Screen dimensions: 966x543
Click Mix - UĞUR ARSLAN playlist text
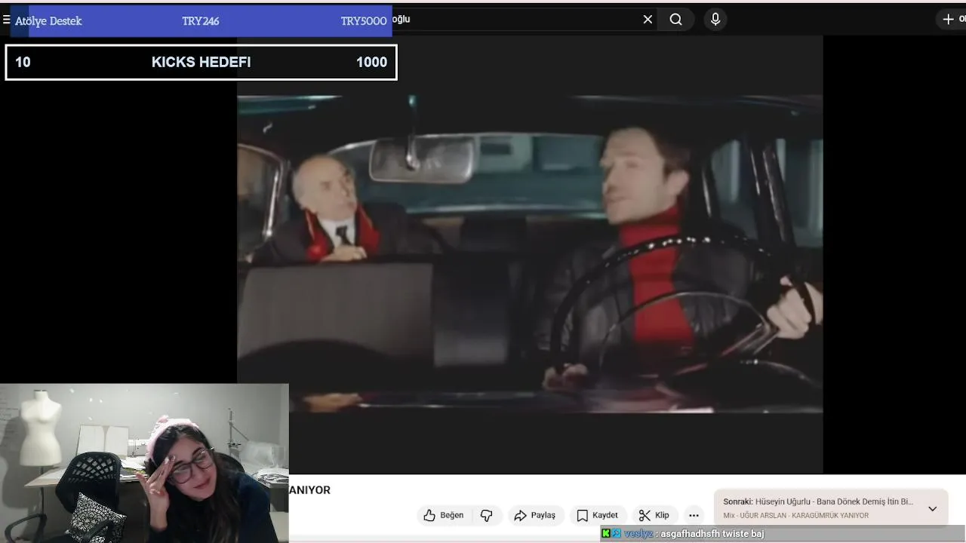[795, 516]
